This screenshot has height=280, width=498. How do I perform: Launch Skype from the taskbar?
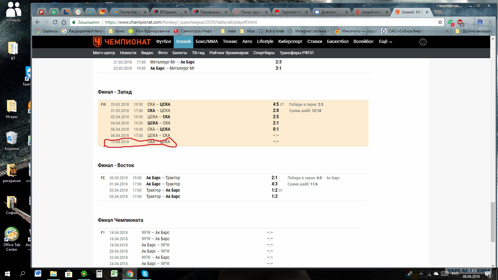[145, 274]
